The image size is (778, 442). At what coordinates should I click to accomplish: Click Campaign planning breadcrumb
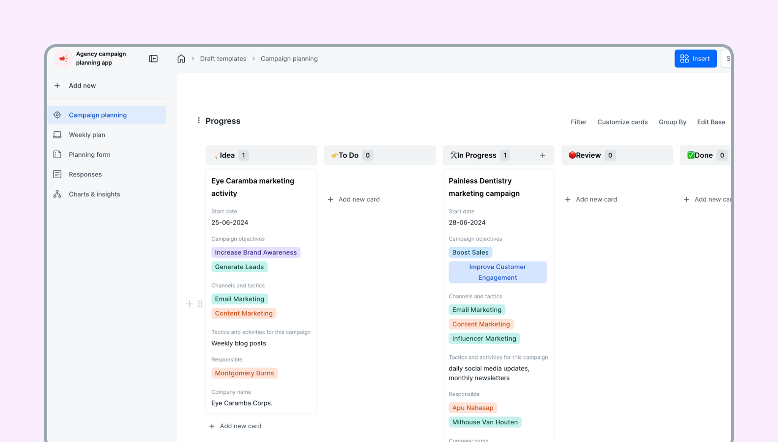coord(289,58)
